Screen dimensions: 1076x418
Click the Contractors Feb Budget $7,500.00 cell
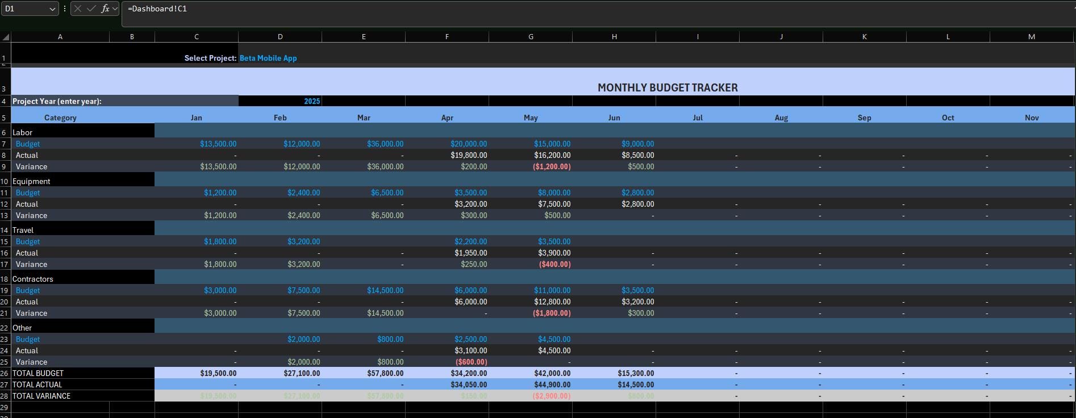(280, 290)
